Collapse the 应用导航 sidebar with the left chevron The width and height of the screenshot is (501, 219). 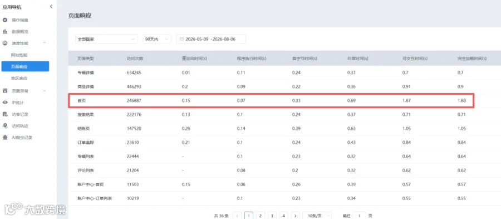tap(51, 6)
